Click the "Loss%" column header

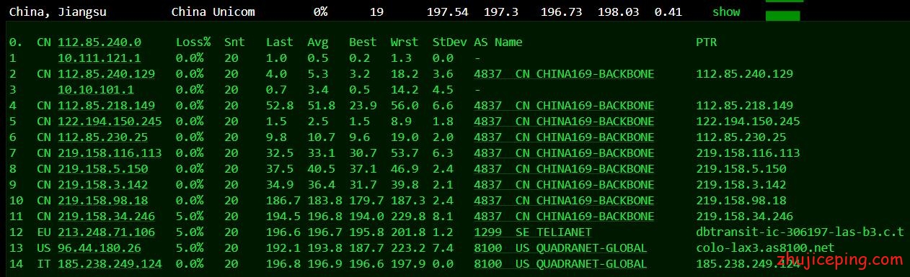click(x=193, y=42)
